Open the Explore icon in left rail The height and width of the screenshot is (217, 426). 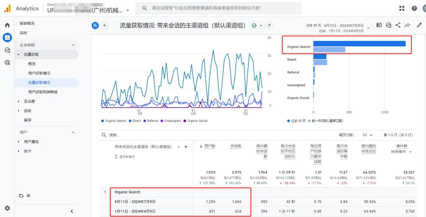tap(7, 50)
